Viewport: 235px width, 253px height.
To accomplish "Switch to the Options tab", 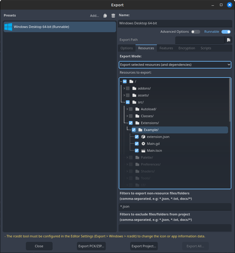I will (x=127, y=48).
